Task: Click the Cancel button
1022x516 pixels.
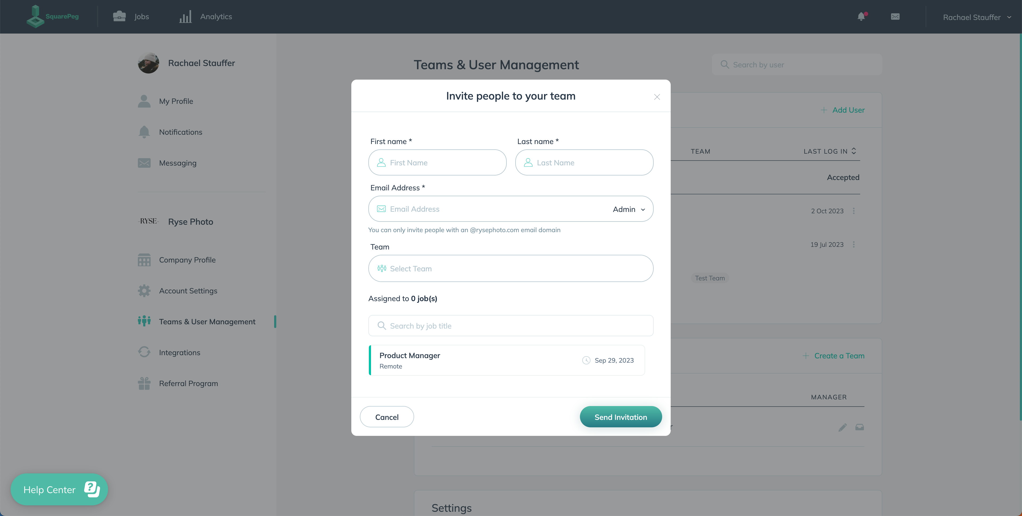Action: point(387,417)
